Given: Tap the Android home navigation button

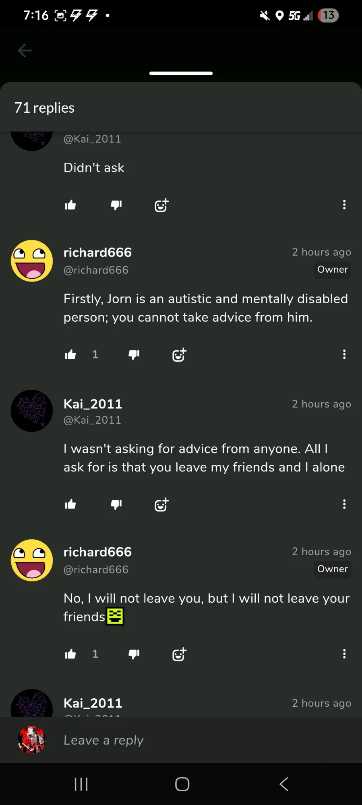Looking at the screenshot, I should (x=182, y=784).
